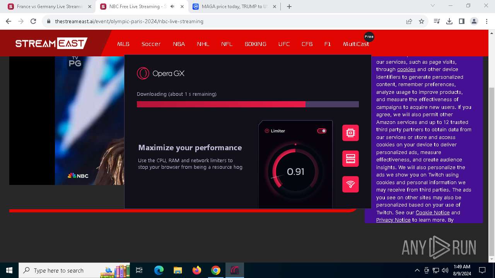
Task: Open Opera GX installer taskbar icon
Action: (x=235, y=270)
